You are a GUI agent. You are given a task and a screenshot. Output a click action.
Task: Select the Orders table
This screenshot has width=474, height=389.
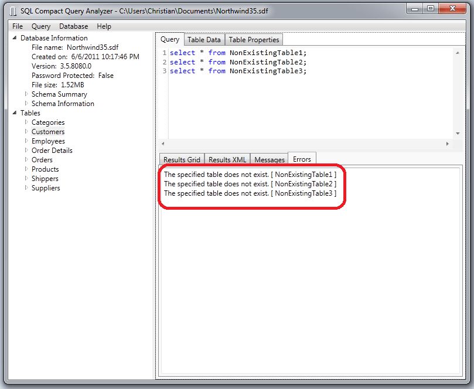pyautogui.click(x=42, y=159)
